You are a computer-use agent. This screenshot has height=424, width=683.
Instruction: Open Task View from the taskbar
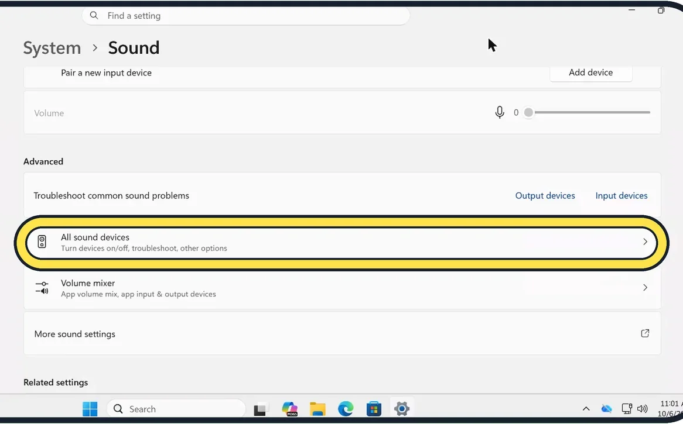click(x=260, y=409)
